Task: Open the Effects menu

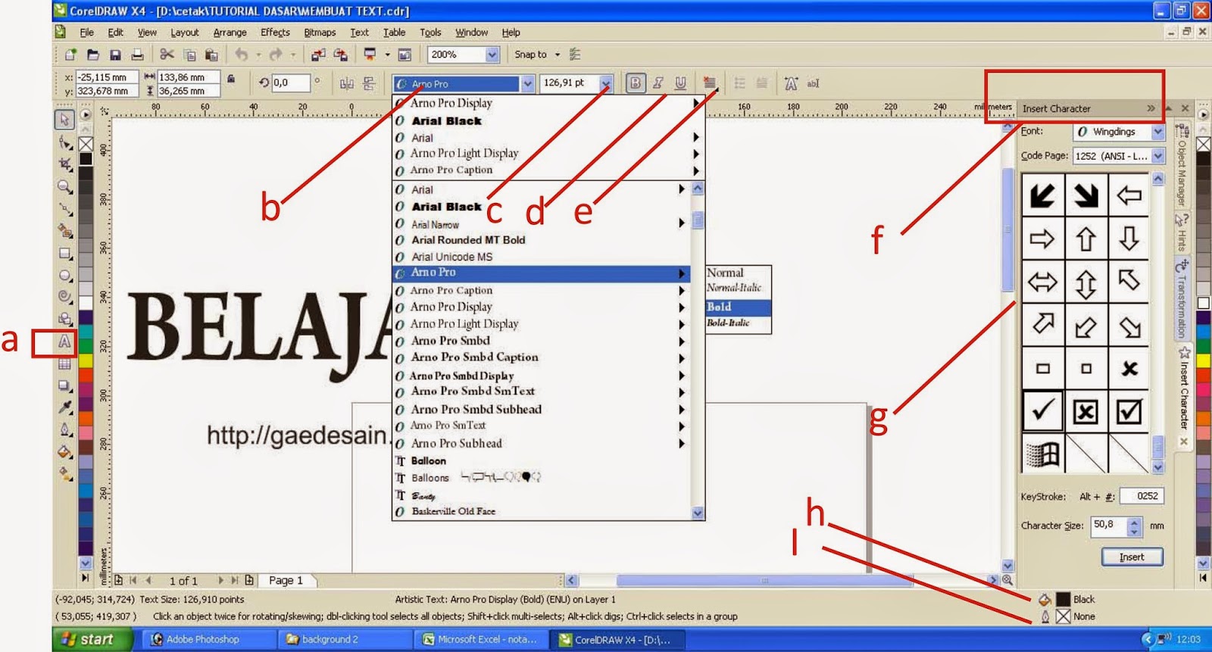Action: (x=275, y=33)
